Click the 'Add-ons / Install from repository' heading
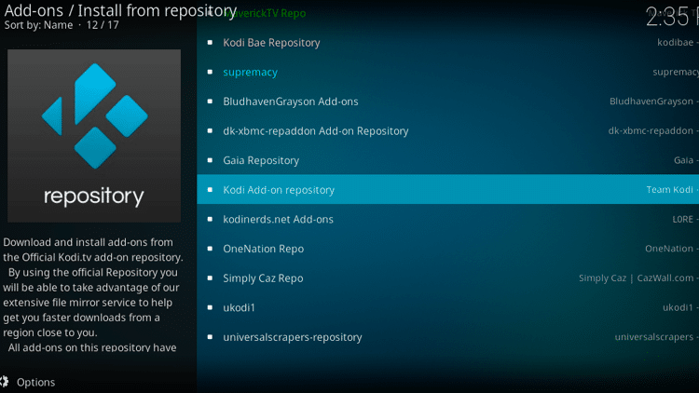The width and height of the screenshot is (699, 393). [x=120, y=10]
